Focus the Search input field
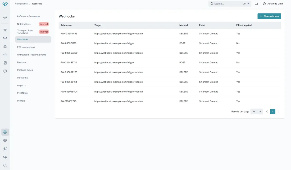291x170 pixels. tap(230, 4)
